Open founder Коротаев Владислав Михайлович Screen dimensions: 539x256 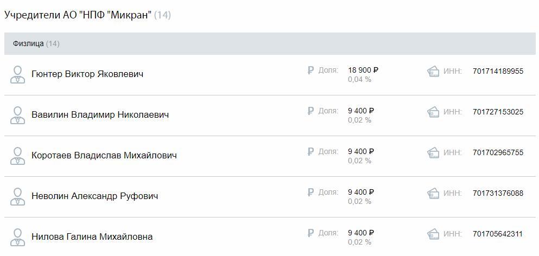click(104, 155)
